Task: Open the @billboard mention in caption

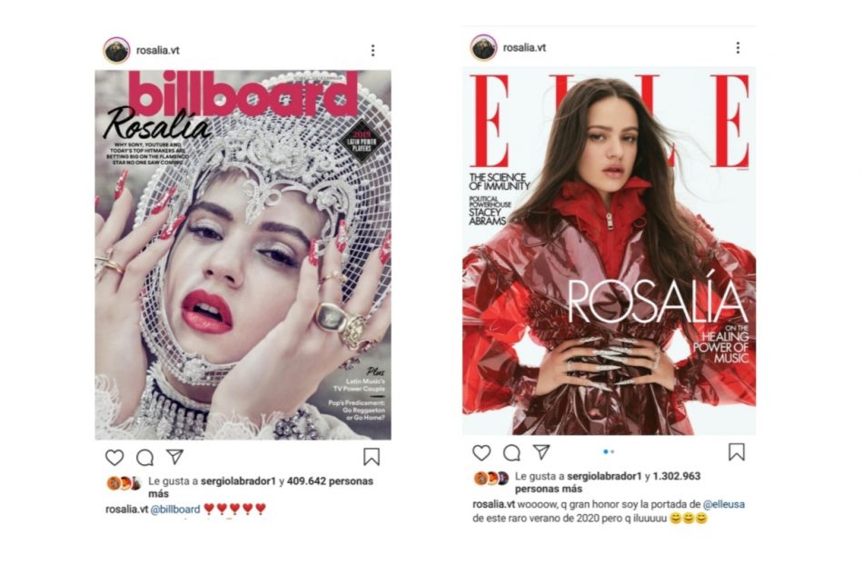Action: [175, 509]
